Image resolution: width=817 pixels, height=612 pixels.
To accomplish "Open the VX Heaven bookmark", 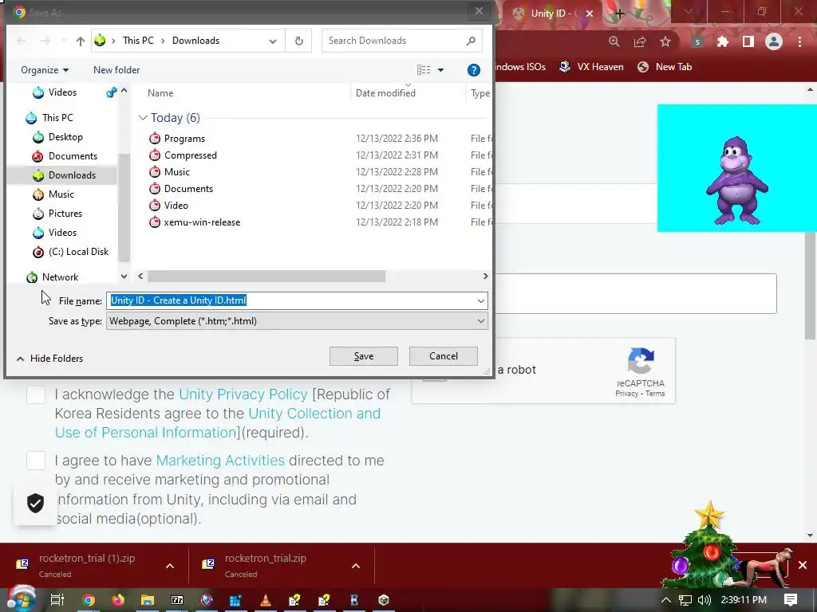I will click(591, 67).
